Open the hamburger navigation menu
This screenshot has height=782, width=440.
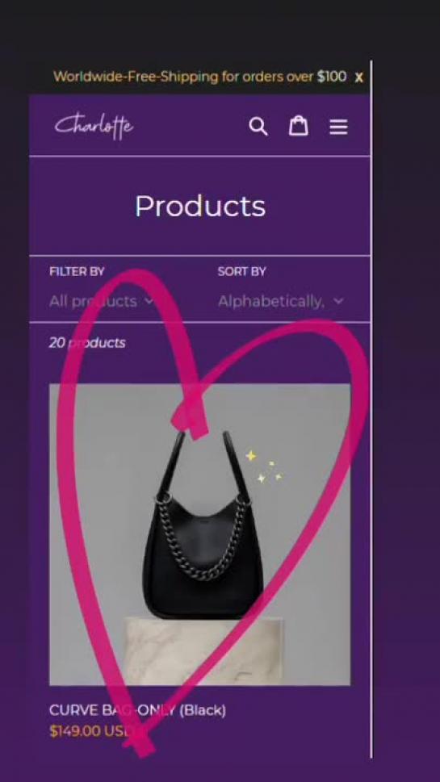pyautogui.click(x=338, y=128)
